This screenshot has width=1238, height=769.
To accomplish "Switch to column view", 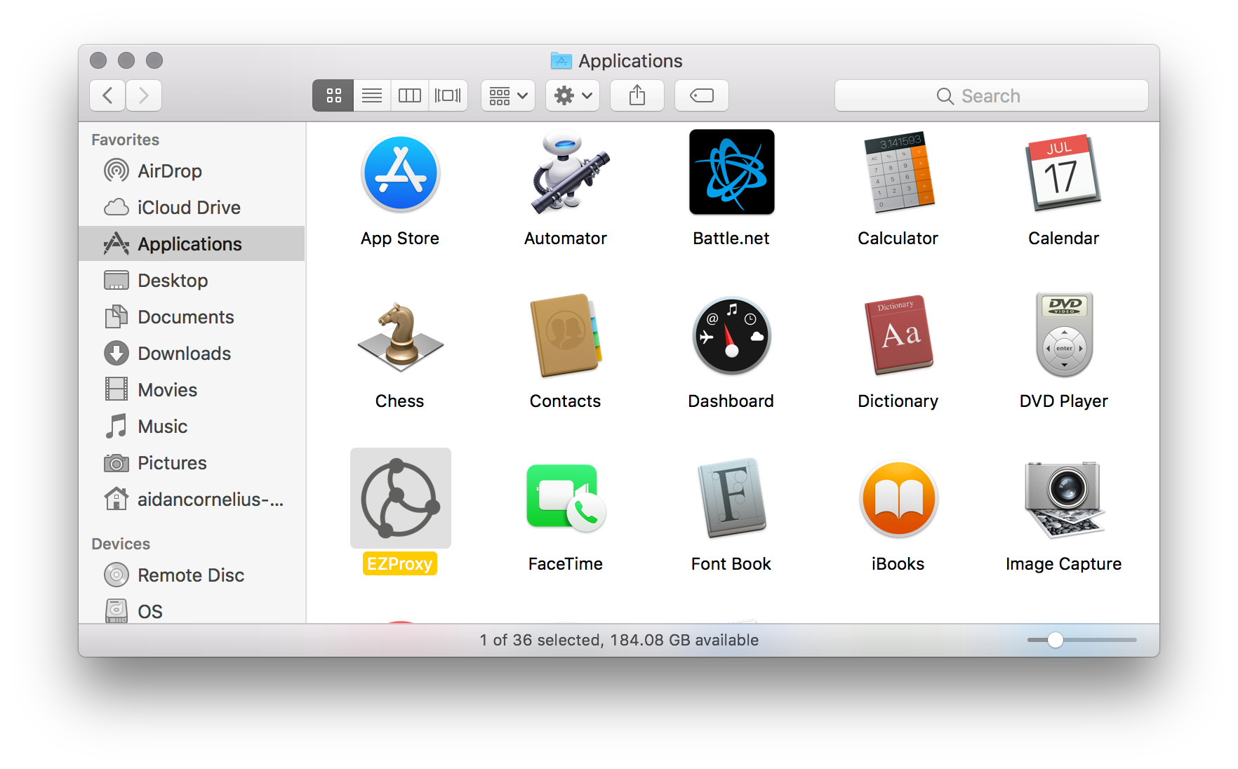I will (410, 95).
